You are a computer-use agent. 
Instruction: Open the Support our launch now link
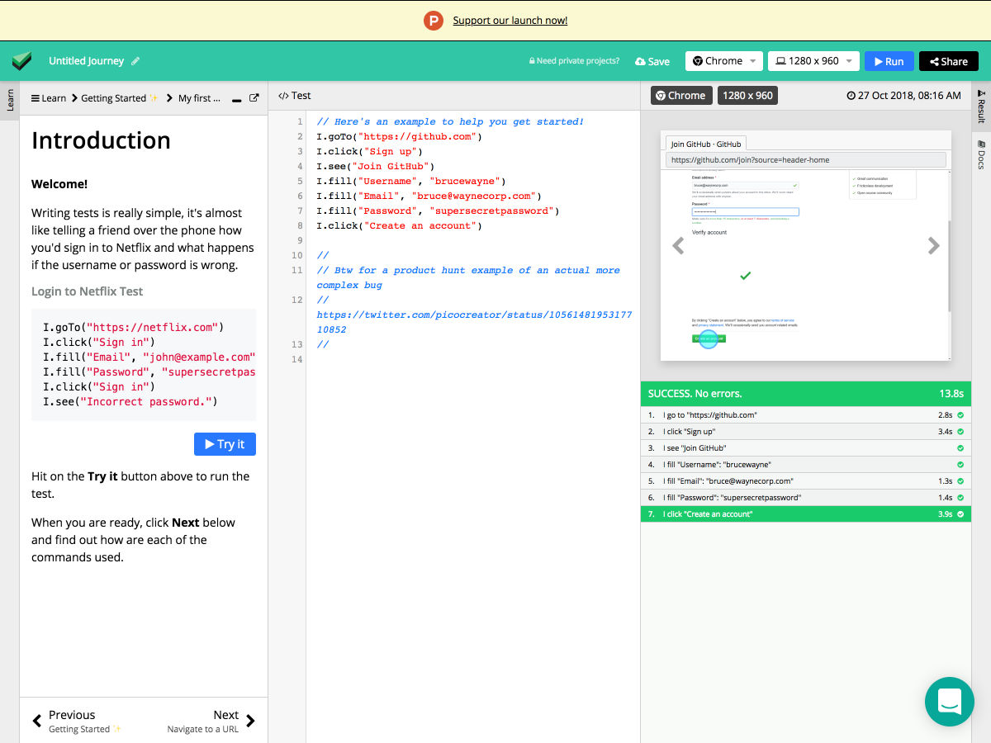tap(510, 21)
